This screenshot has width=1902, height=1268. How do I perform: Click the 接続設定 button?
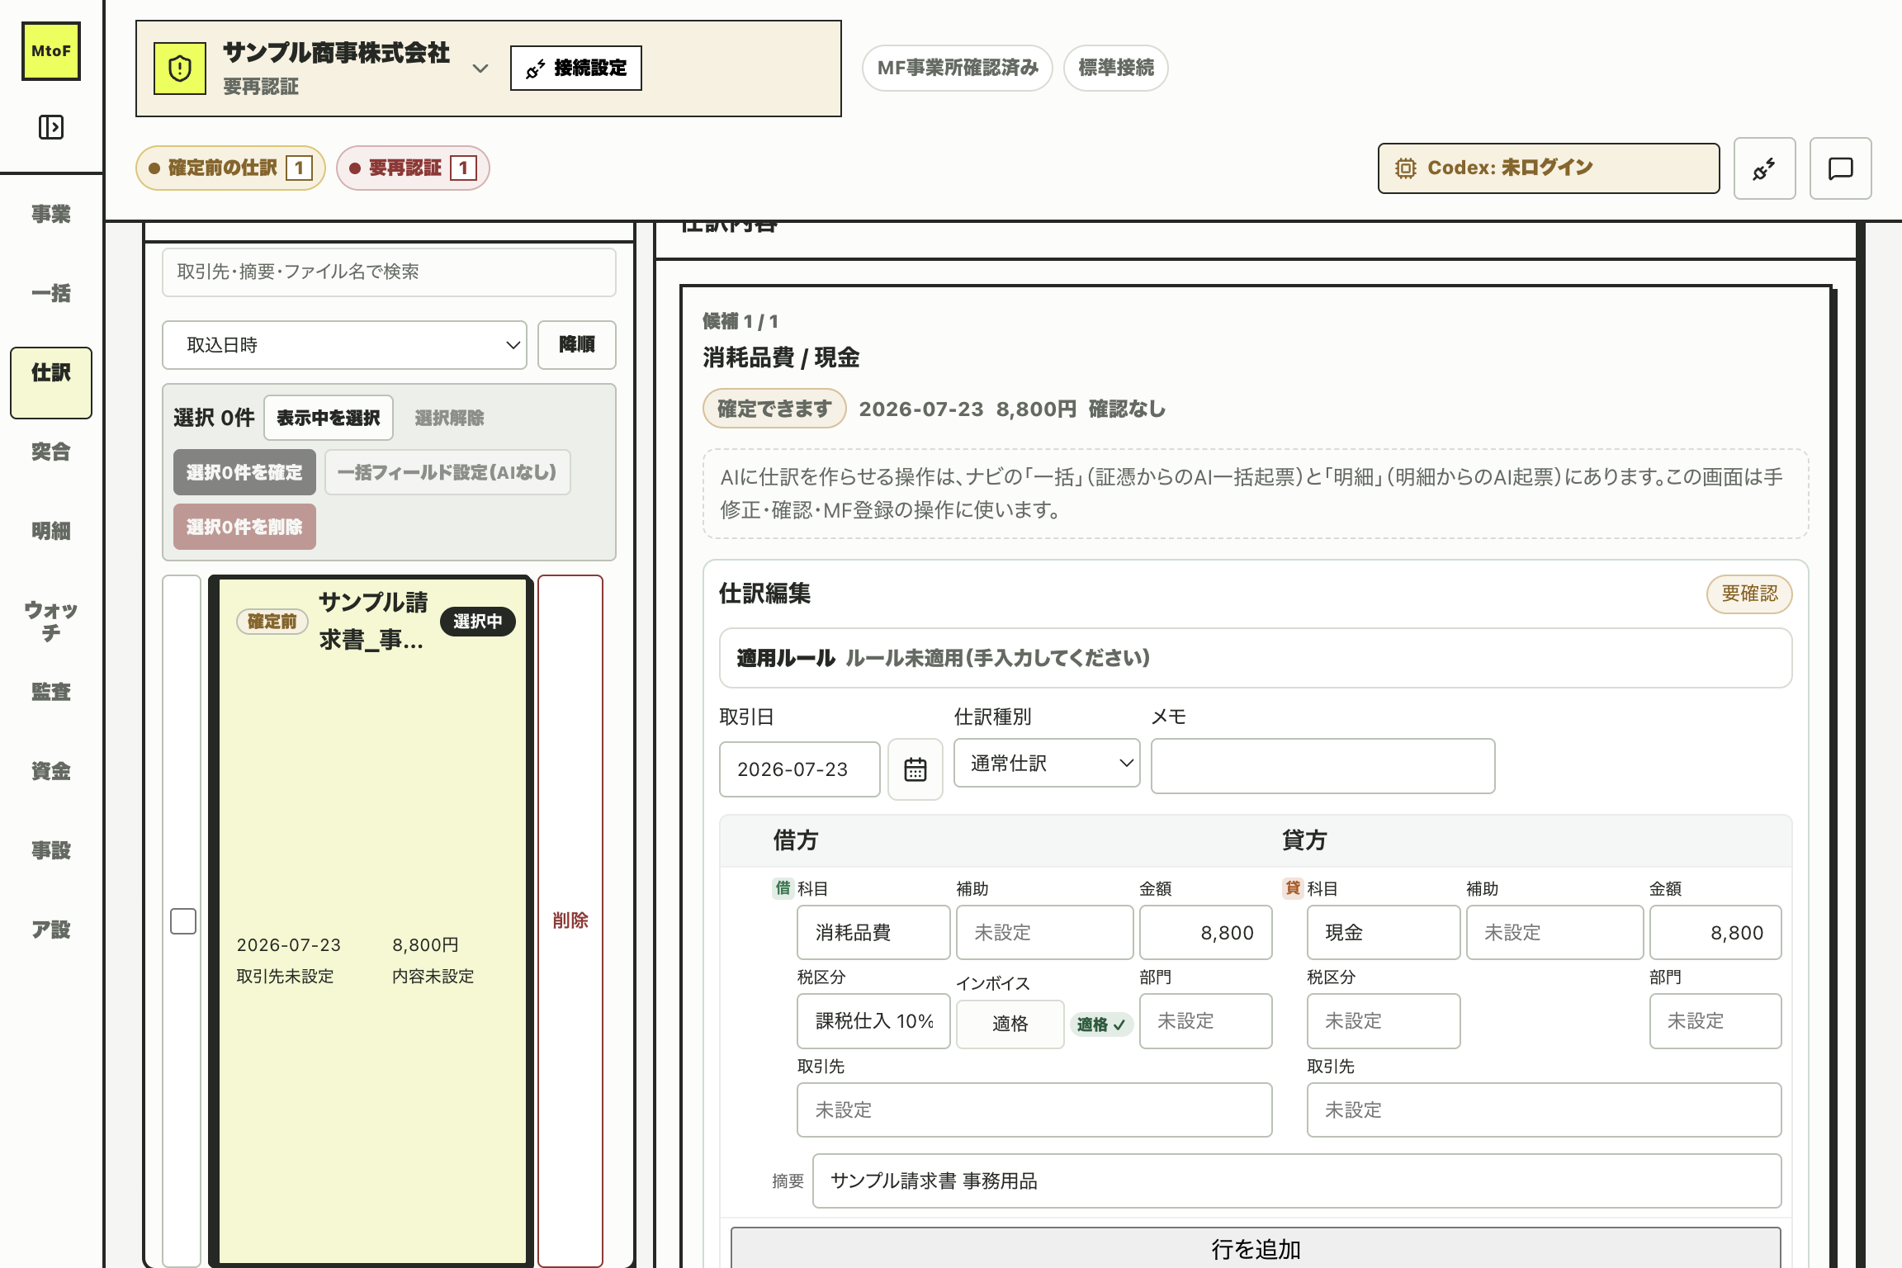click(x=576, y=69)
